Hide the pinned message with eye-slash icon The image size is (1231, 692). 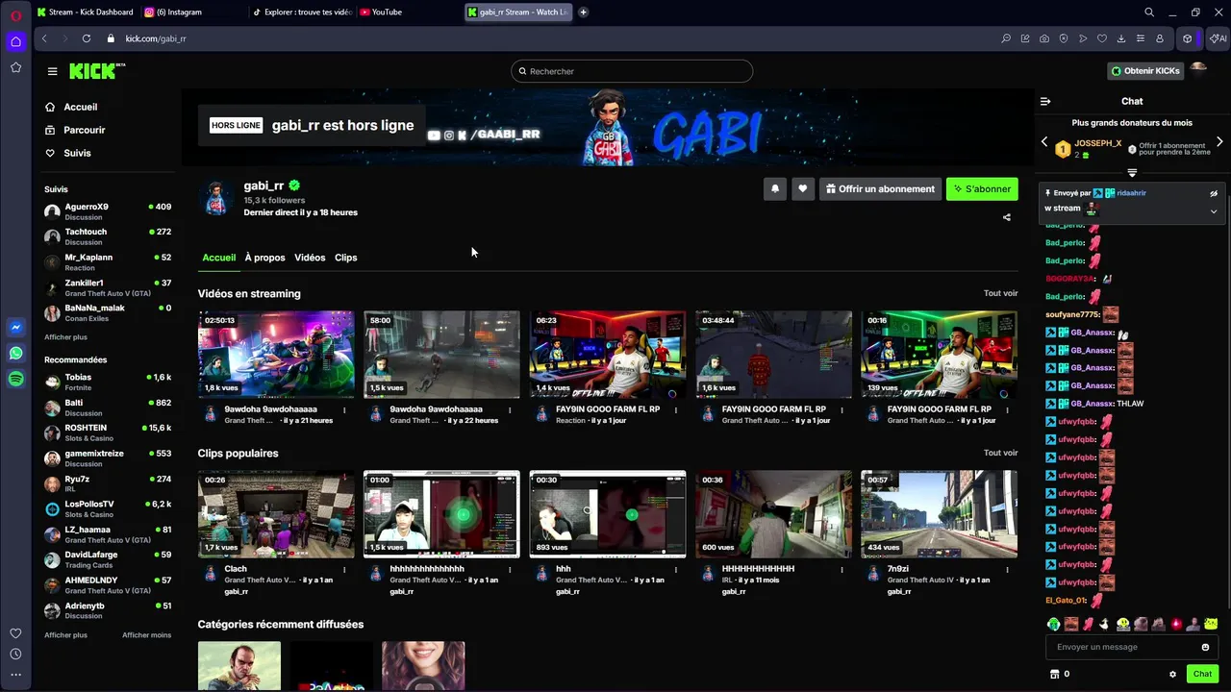click(1214, 193)
